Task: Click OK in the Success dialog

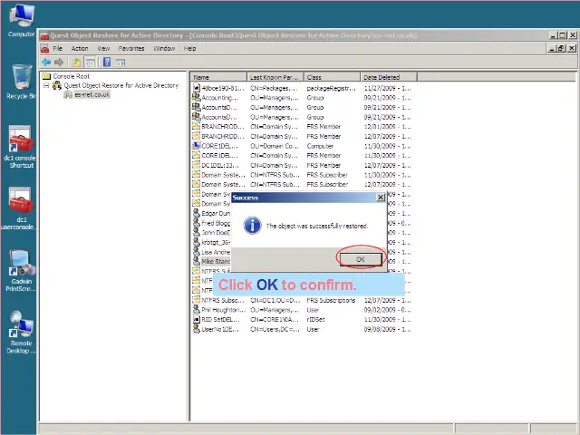Action: coord(360,258)
